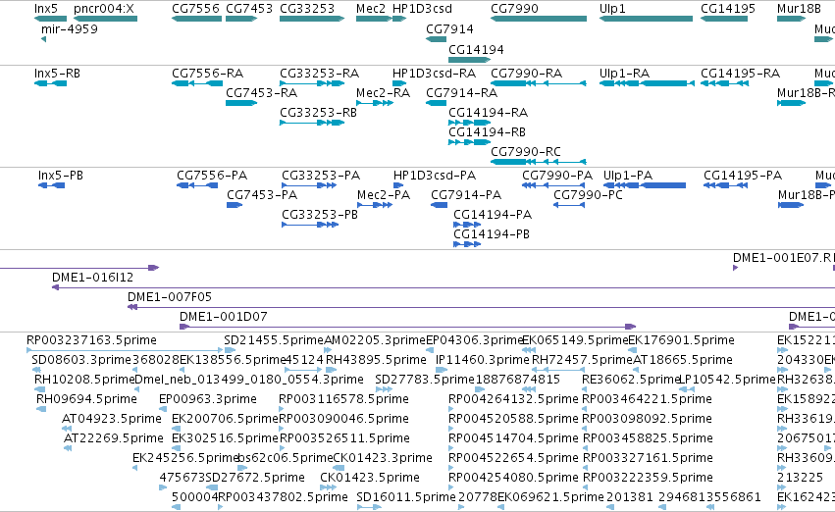This screenshot has height=512, width=835.
Task: Click the CG14194 gene bar
Action: [470, 60]
